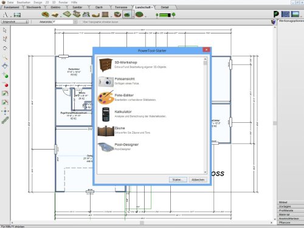
Task: Toggle checkbox 'Über Topographie...'
Action: coord(81,22)
